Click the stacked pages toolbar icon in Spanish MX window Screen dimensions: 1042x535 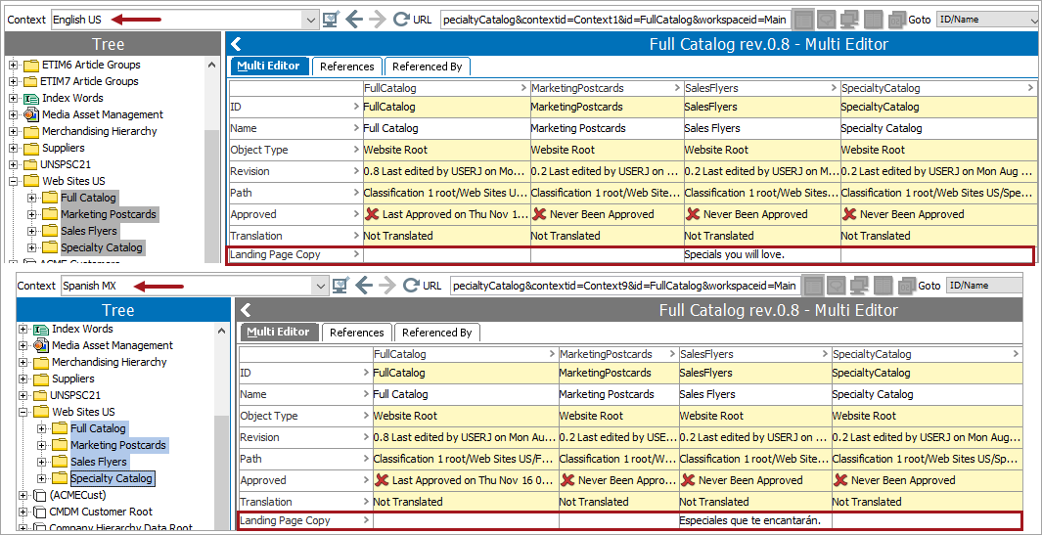click(907, 286)
